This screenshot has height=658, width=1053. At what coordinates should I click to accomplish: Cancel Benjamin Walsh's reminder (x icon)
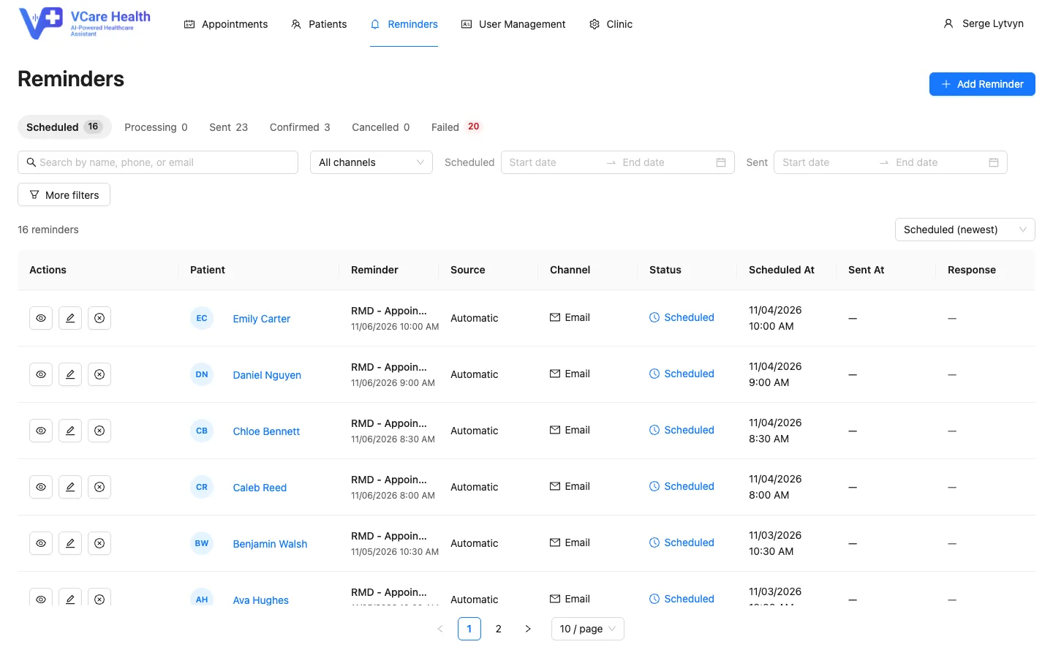click(99, 543)
